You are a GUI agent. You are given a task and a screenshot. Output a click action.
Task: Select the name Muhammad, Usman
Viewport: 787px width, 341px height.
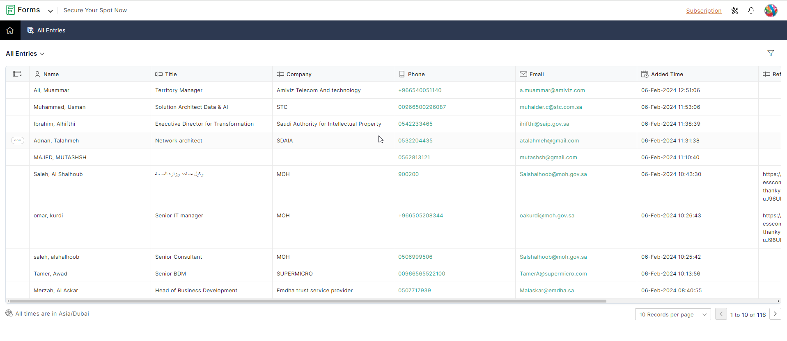(60, 107)
